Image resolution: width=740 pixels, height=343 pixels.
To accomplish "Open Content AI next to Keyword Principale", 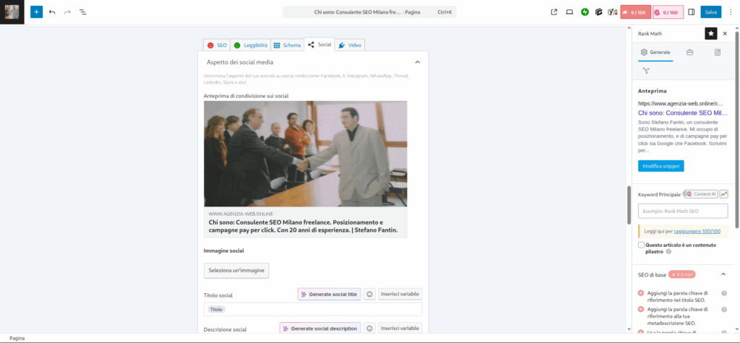I will tap(701, 194).
